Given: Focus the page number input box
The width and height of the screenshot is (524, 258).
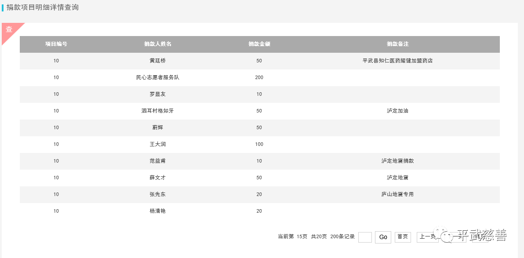Looking at the screenshot, I should (x=365, y=237).
